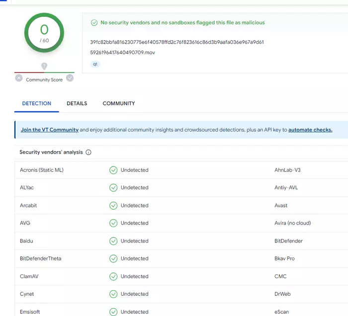Click the AVG undetected check icon
Screen dimensions: 348x316
pos(113,223)
